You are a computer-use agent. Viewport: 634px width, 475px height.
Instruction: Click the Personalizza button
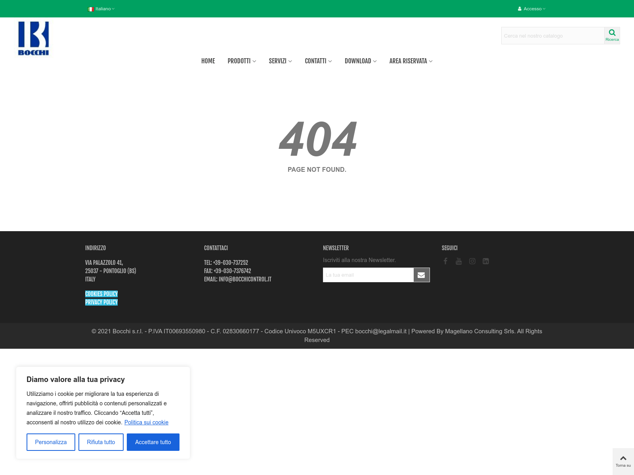tap(51, 442)
